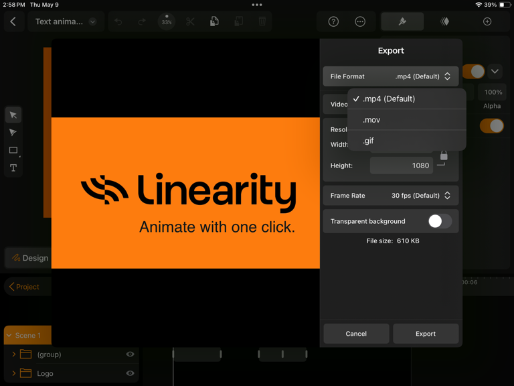The width and height of the screenshot is (514, 386).
Task: Open the help question mark icon
Action: coord(333,21)
